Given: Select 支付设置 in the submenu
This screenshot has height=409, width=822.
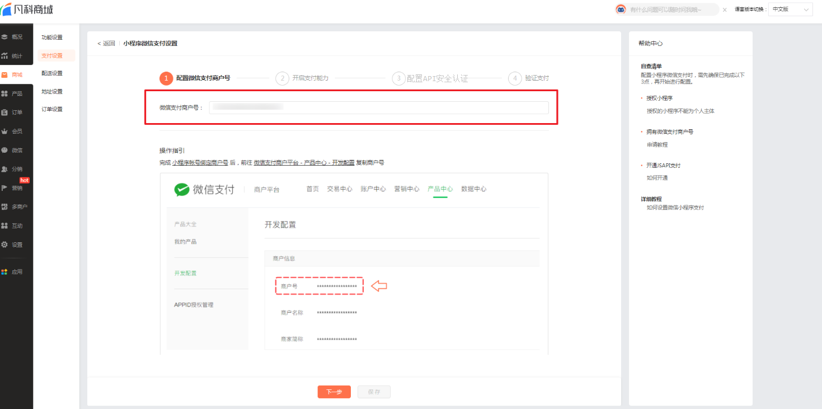Looking at the screenshot, I should click(x=52, y=55).
